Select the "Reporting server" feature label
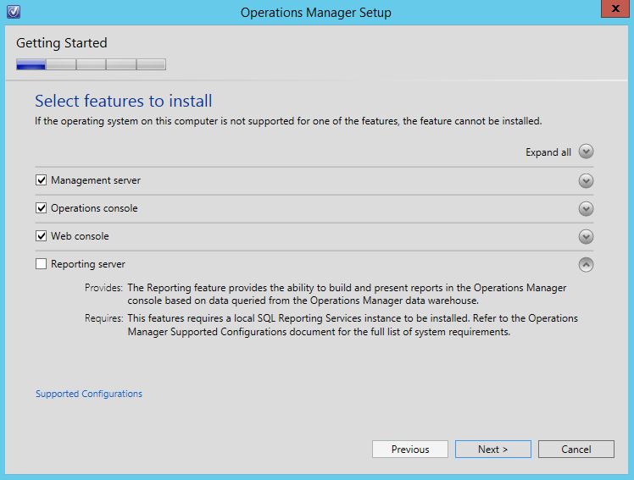 [87, 264]
